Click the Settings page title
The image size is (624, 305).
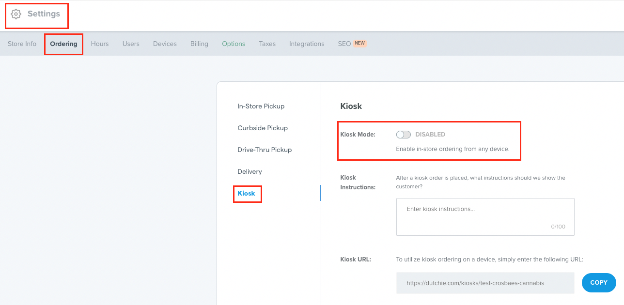pyautogui.click(x=44, y=14)
